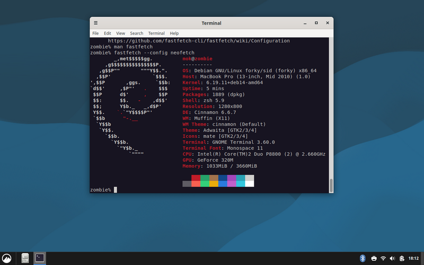
Task: Select the Terminal window button in the panel
Action: (x=40, y=258)
